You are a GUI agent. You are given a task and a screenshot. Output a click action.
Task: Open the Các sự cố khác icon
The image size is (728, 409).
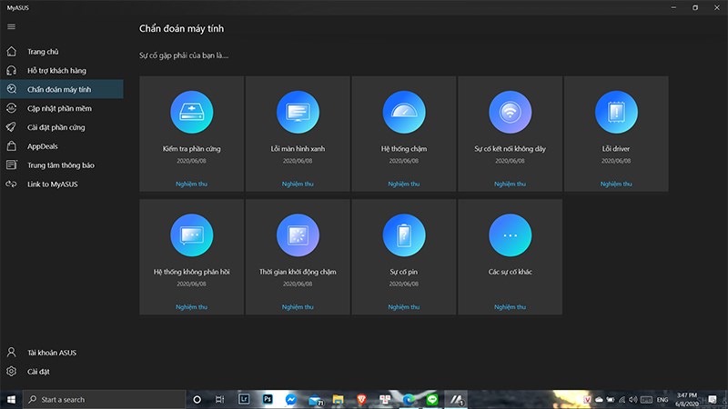click(511, 236)
